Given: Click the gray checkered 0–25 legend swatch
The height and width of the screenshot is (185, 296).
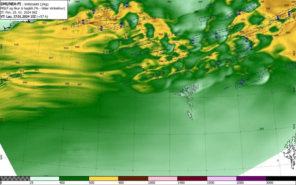Looking at the screenshot, I should (15, 178).
